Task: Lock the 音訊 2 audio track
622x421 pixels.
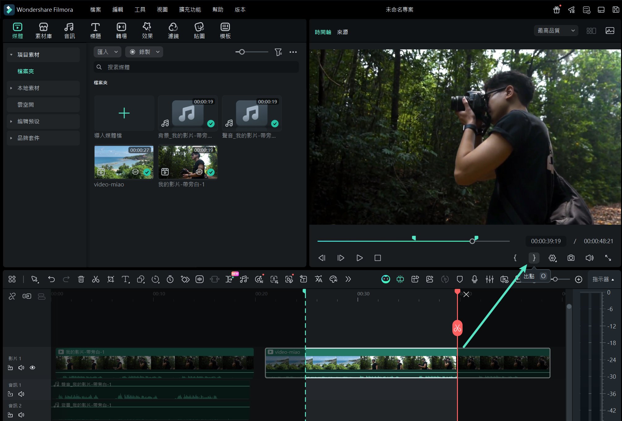Action: [x=10, y=415]
